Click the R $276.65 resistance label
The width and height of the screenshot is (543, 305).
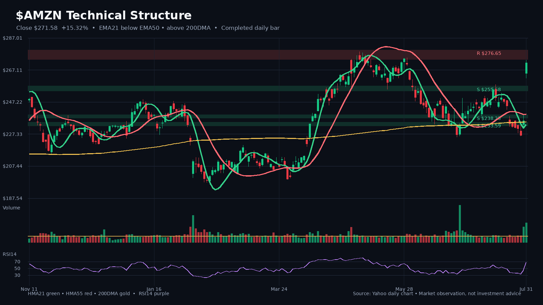489,53
